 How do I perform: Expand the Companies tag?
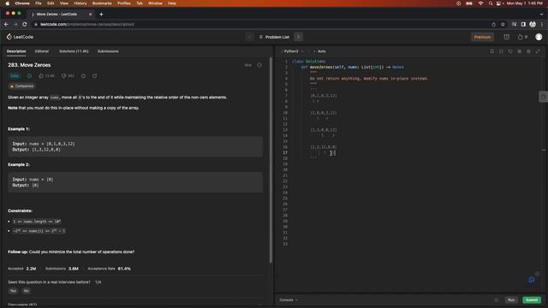click(22, 86)
